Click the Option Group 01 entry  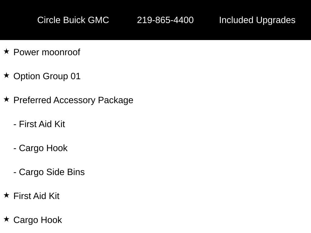pyautogui.click(x=47, y=76)
